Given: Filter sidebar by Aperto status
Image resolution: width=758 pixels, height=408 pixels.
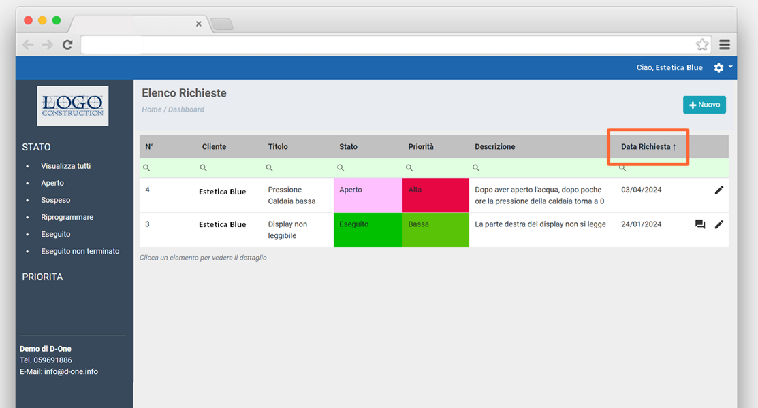Looking at the screenshot, I should click(x=52, y=183).
